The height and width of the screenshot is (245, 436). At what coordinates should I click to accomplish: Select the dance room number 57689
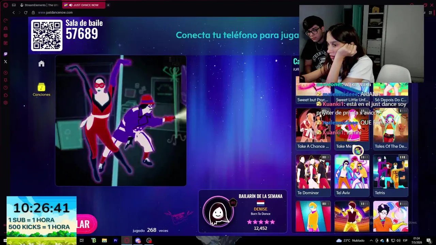click(82, 34)
